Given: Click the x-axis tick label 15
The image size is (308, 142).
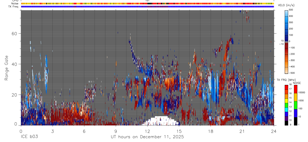Looking at the screenshot, I should (179, 131).
